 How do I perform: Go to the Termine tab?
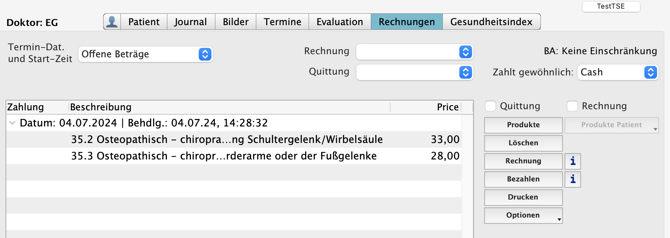coord(282,22)
